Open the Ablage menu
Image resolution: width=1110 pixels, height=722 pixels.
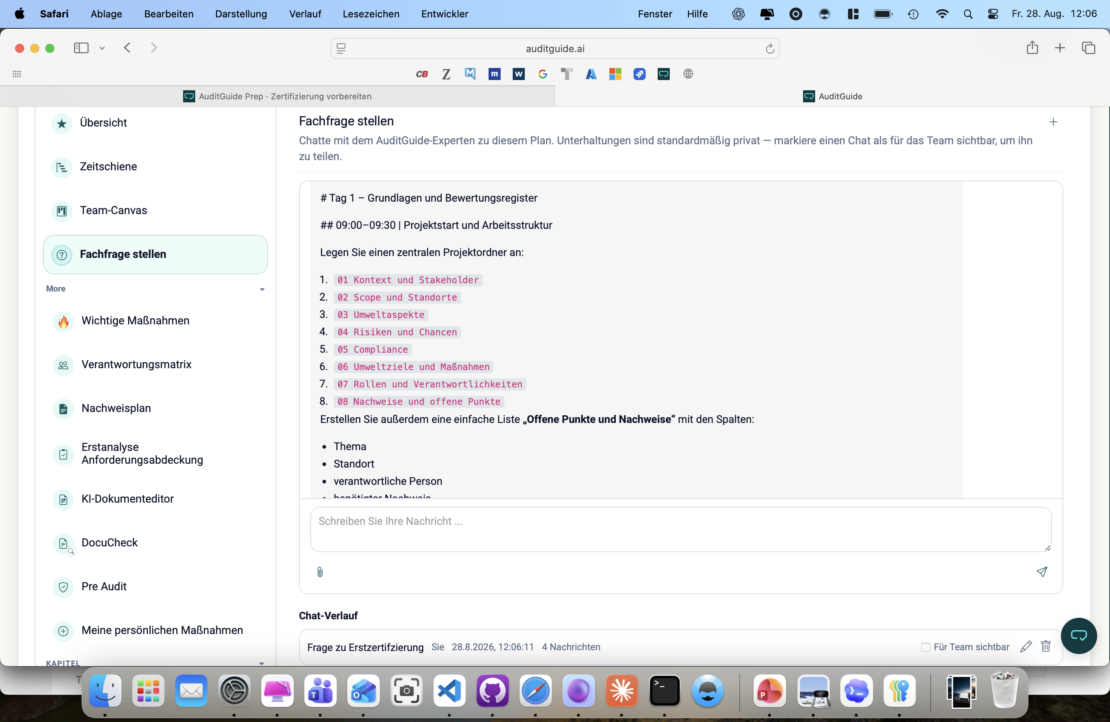(x=106, y=14)
